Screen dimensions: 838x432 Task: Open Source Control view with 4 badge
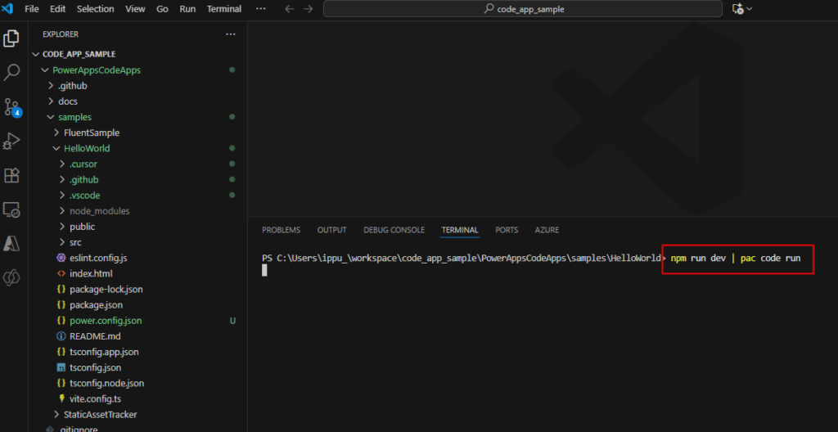point(11,107)
